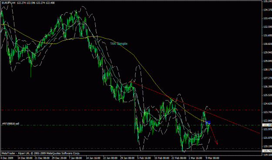Viewport: 272px width, 160px height.
Task: Click the MetaTrader Alpari UK copyright text
Action: point(41,153)
